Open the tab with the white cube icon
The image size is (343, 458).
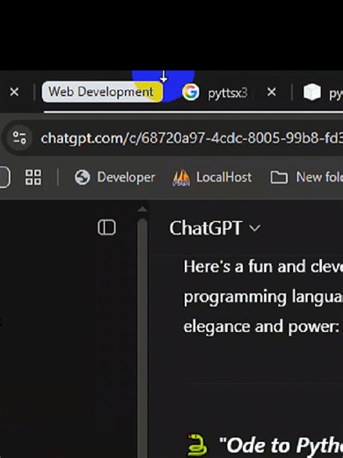(323, 92)
